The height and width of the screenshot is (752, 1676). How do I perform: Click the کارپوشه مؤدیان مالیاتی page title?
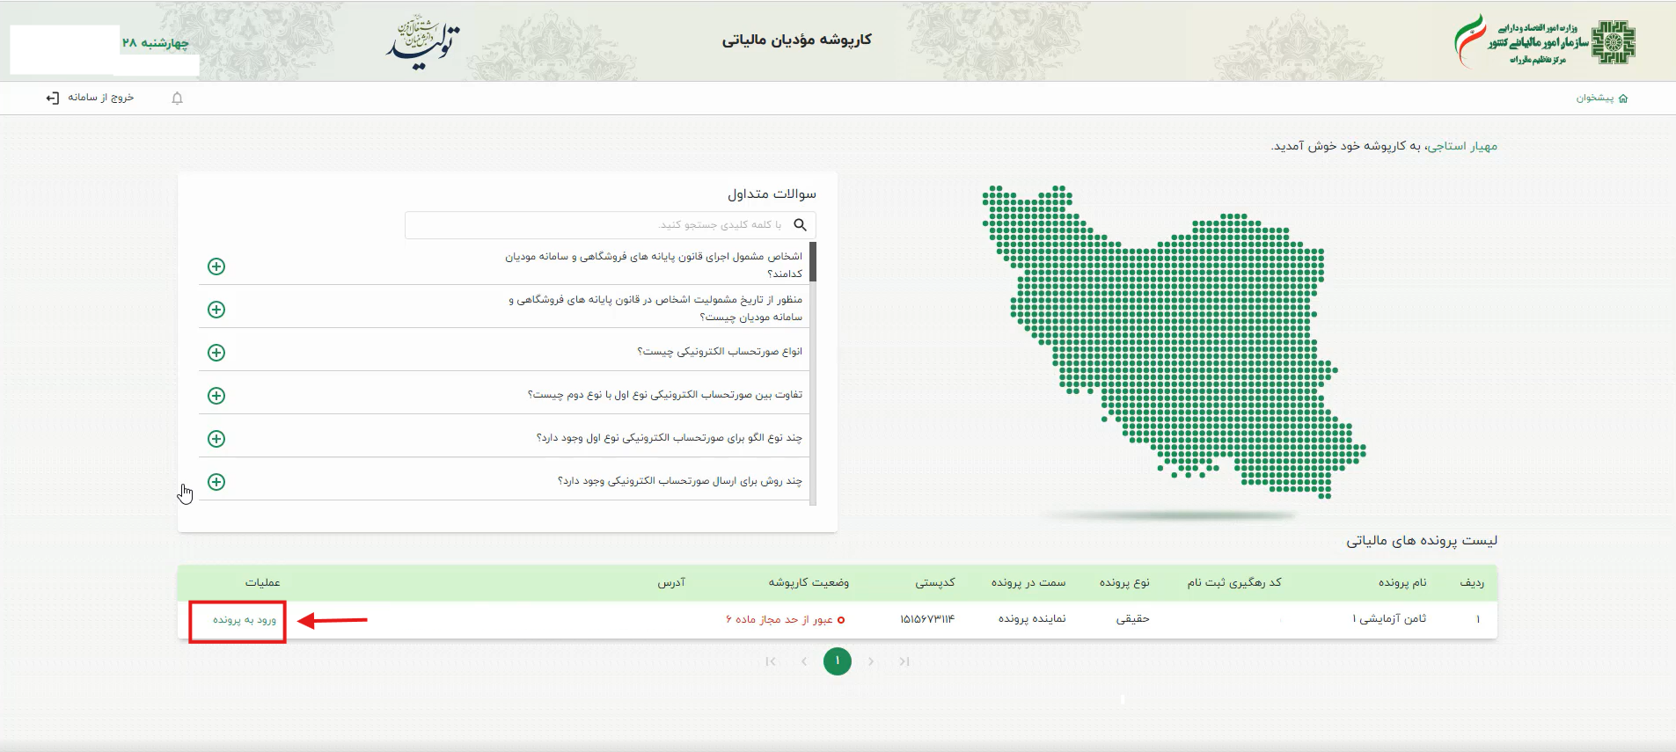click(797, 40)
